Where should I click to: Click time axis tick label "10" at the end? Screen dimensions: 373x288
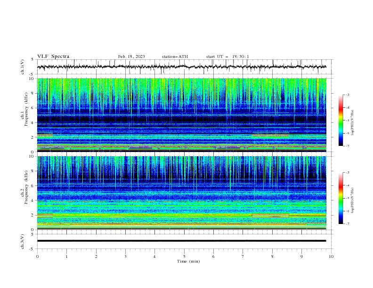[x=331, y=256]
